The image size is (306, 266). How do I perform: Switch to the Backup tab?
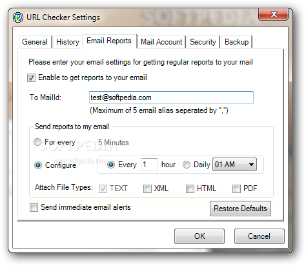pos(236,42)
